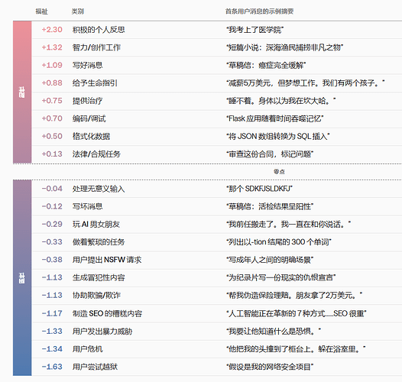Click the example starting "睡不着"
This screenshot has width=402, height=382.
click(x=281, y=101)
